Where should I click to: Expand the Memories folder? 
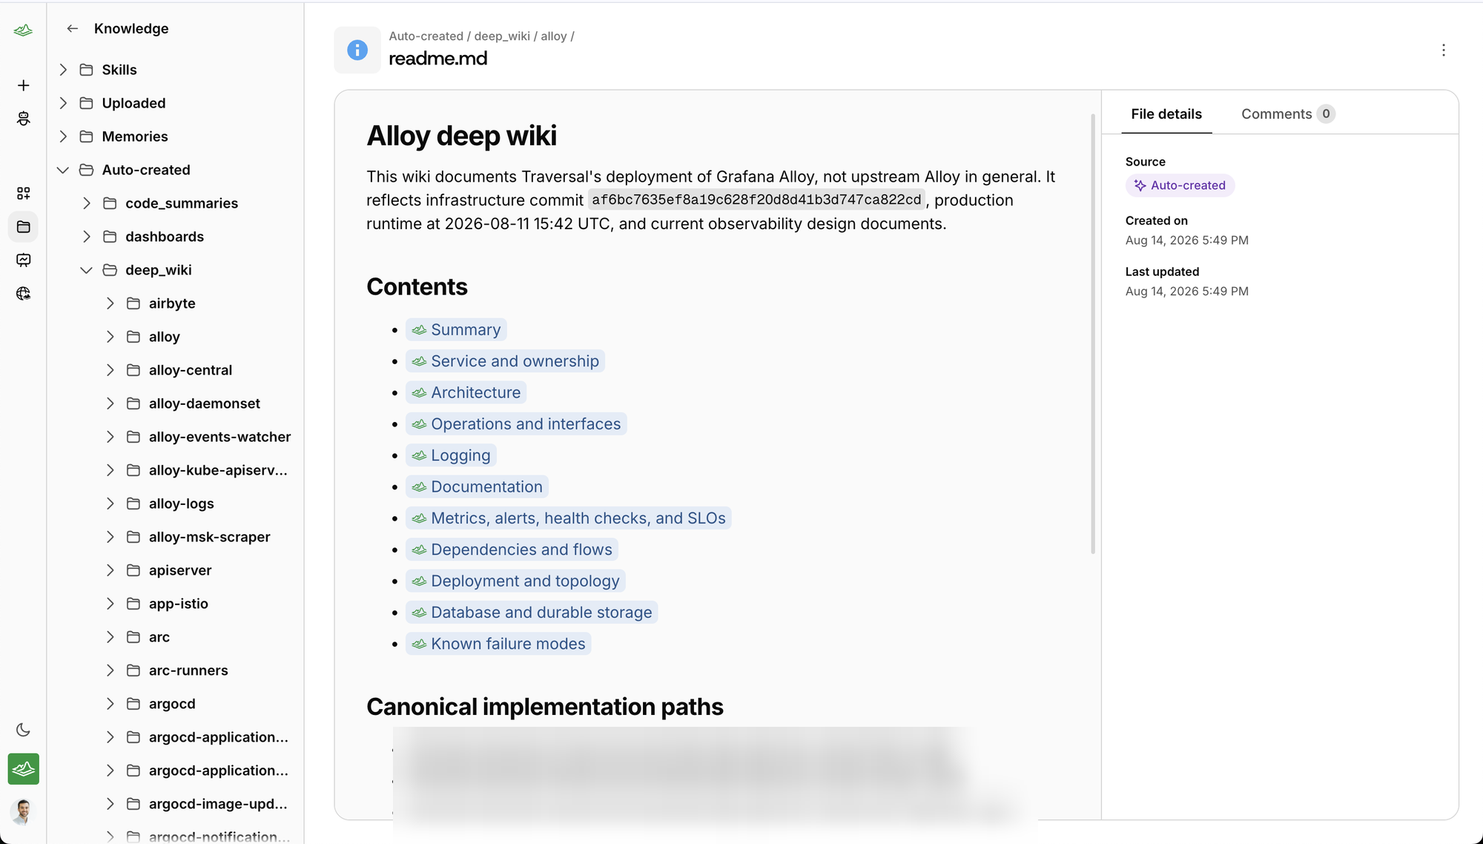tap(63, 136)
